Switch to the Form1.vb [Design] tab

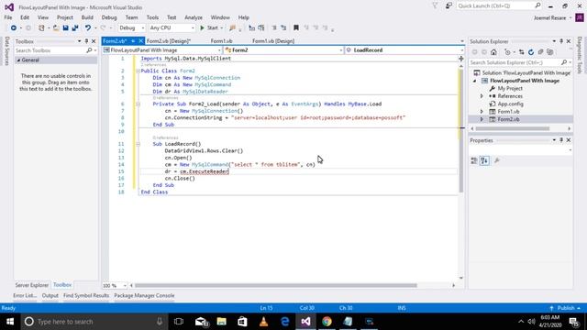pos(273,41)
